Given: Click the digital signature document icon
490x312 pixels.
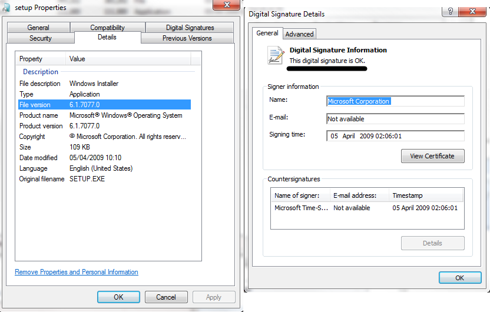Looking at the screenshot, I should (x=276, y=55).
